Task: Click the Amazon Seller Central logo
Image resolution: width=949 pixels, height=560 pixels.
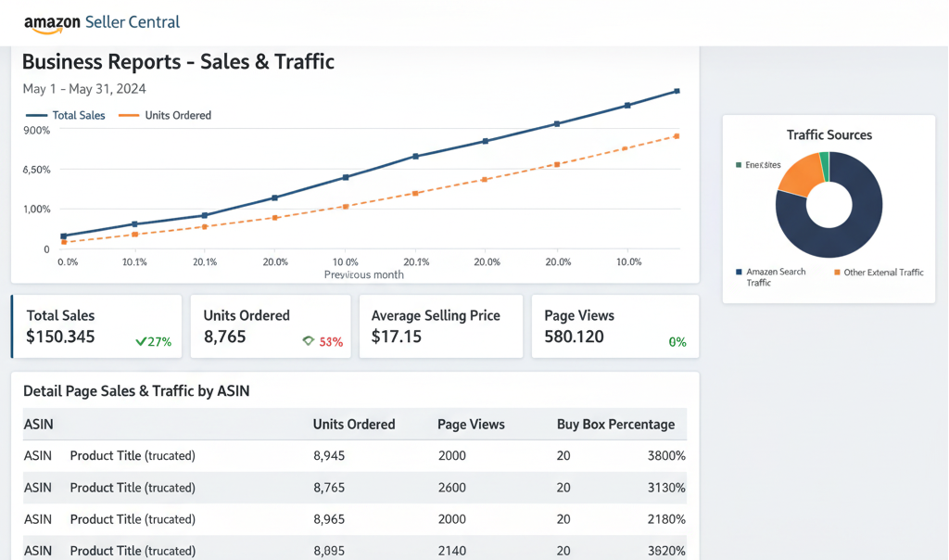Action: 102,21
